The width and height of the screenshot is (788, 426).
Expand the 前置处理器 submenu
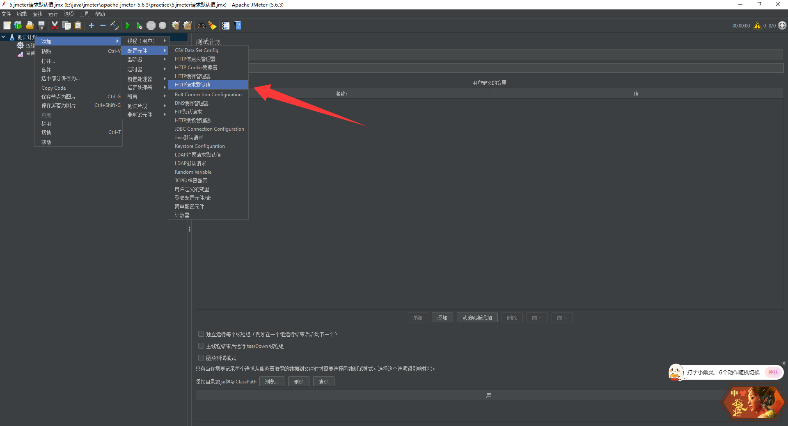point(144,79)
